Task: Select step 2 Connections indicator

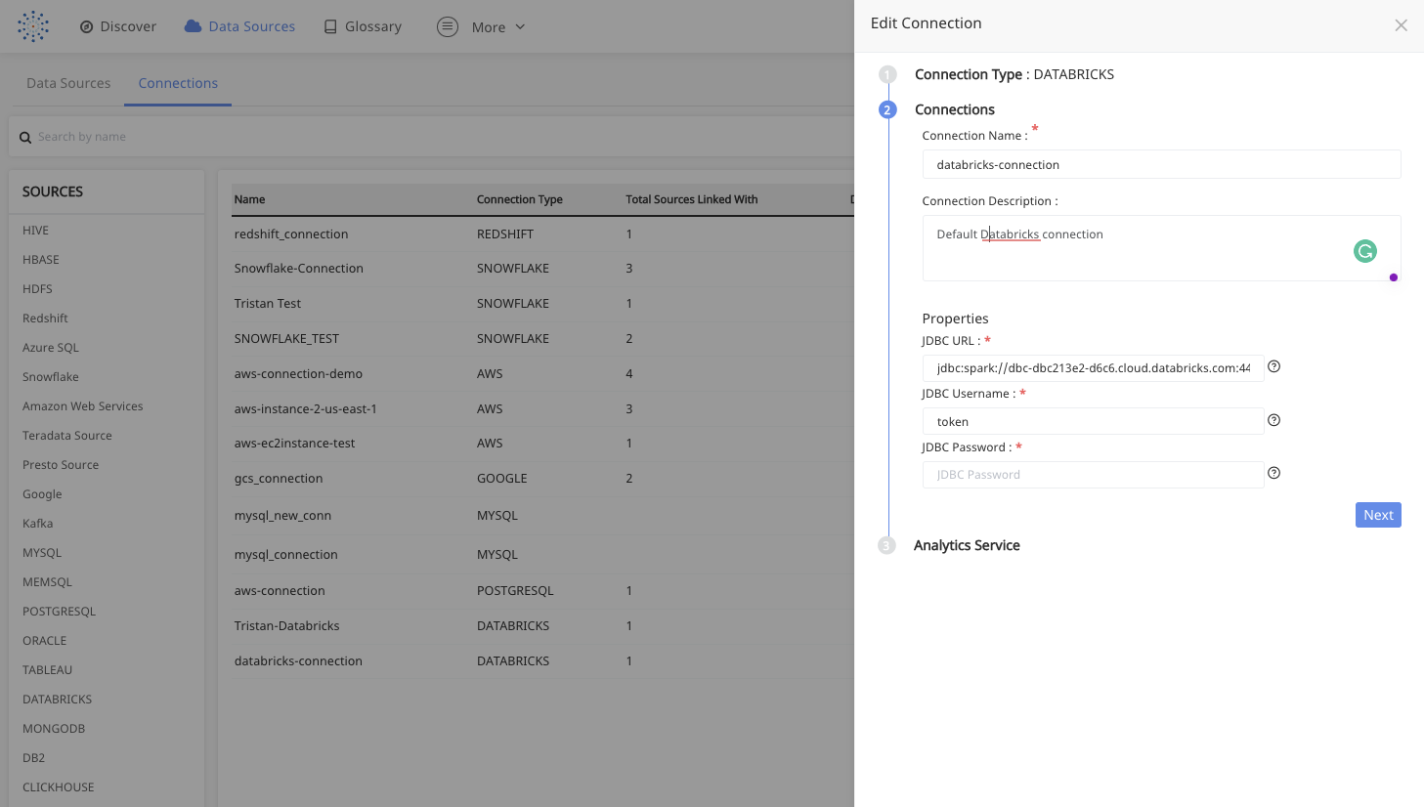Action: click(x=887, y=109)
